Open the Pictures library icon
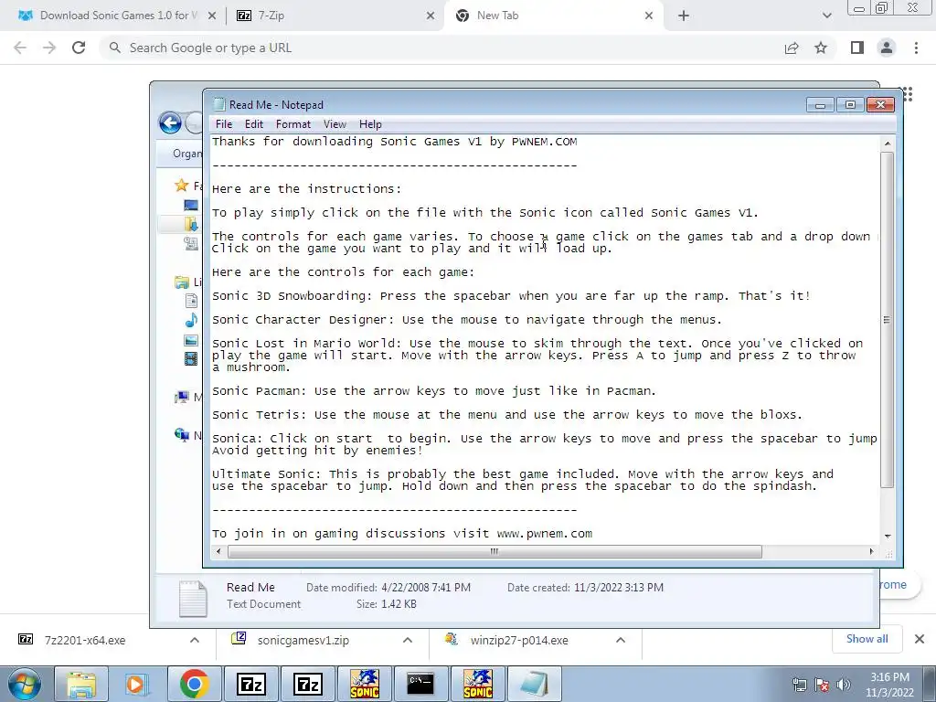The image size is (936, 702). click(191, 340)
